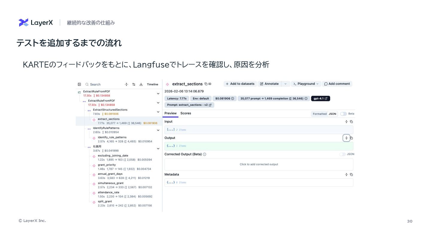The image size is (431, 242).
Task: Click the generation icon beside attendance_rate
Action: coord(94,193)
